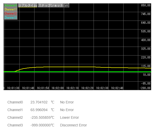
Task: Click the 16:02:00 time axis marker
Action: [58, 88]
